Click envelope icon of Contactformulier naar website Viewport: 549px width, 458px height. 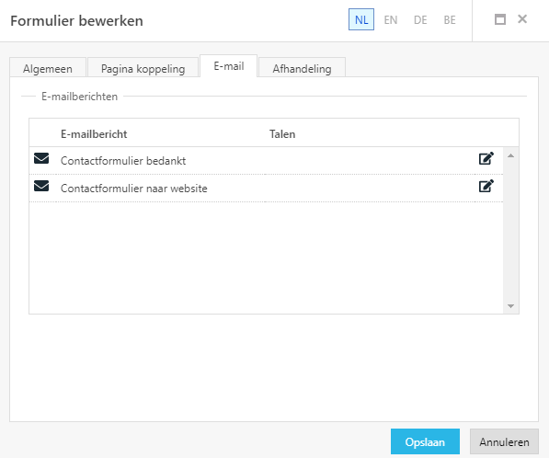(x=41, y=186)
